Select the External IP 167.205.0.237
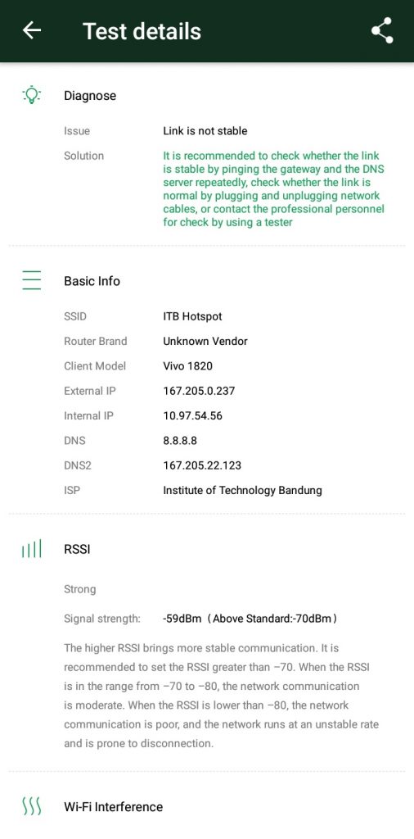Screen dimensions: 414x839 tap(199, 391)
